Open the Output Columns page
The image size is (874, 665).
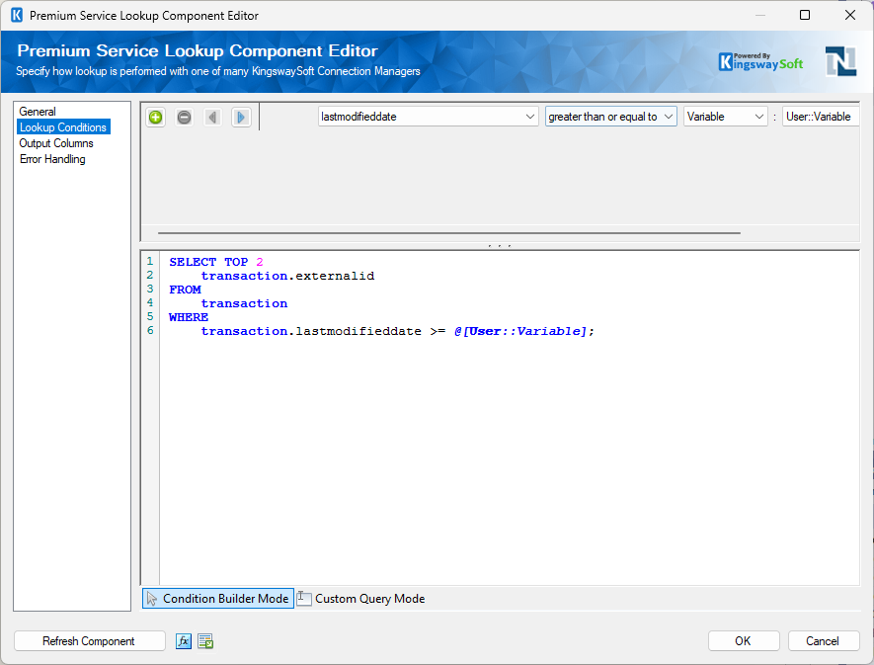tap(56, 143)
